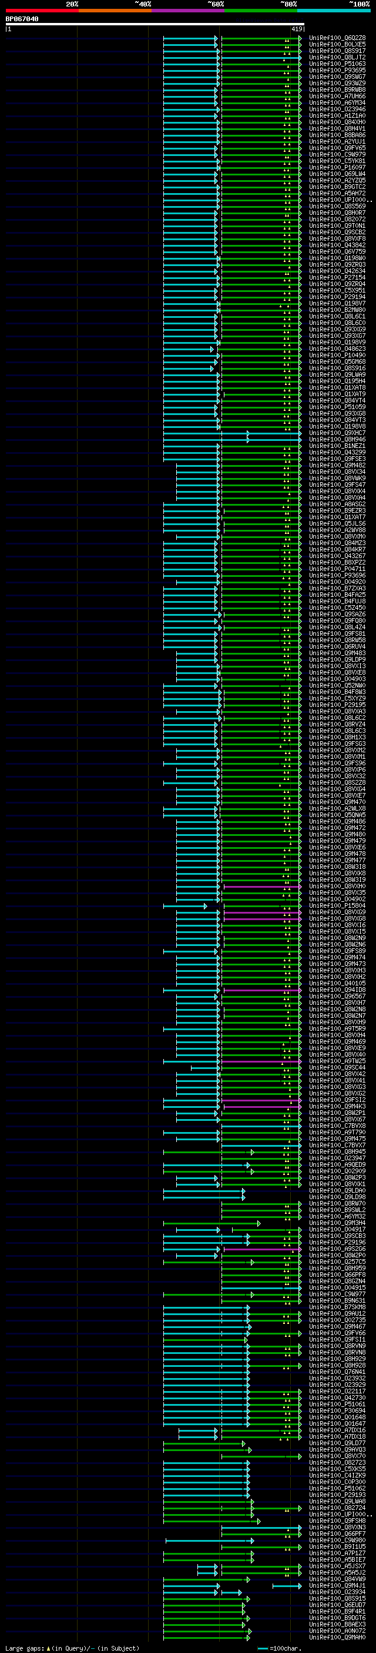The image size is (376, 1653).
Task: Click the magenta alignment bar of Q8VXH0
Action: click(262, 887)
